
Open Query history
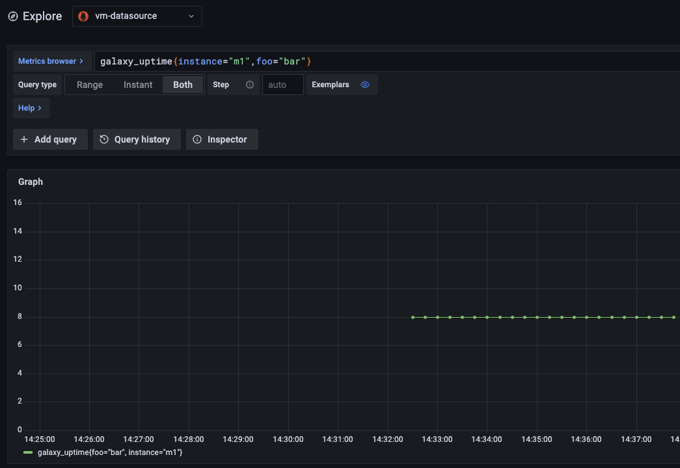click(137, 139)
